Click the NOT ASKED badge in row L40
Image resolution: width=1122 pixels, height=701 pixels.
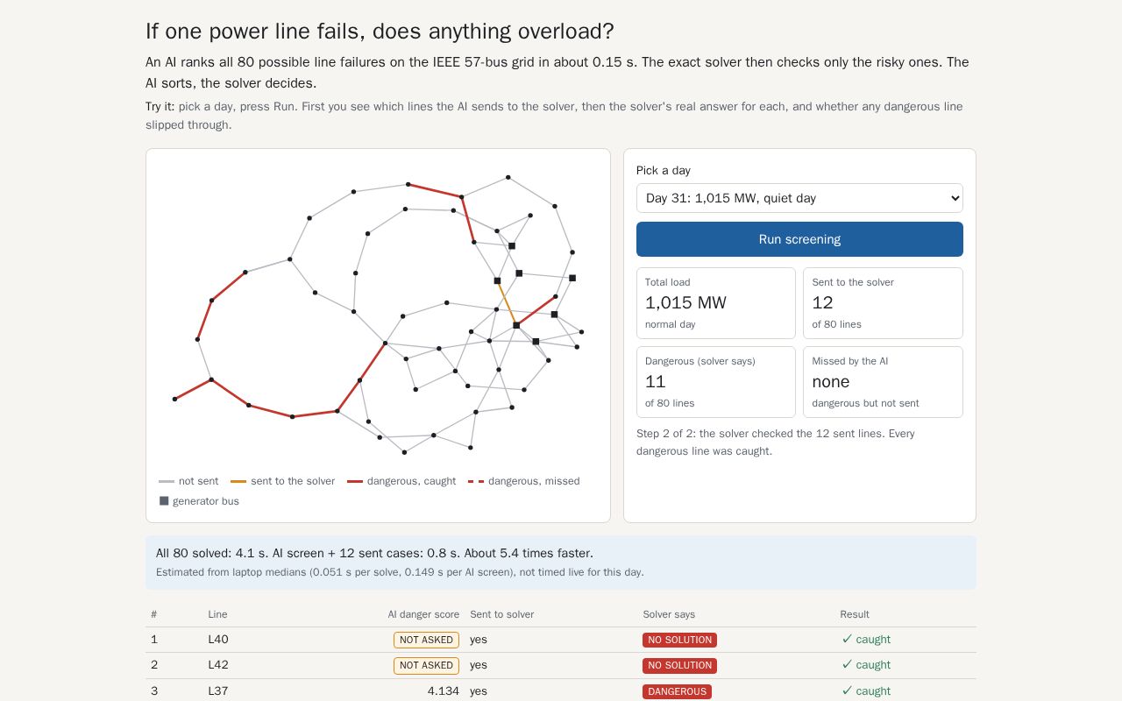[x=426, y=640]
